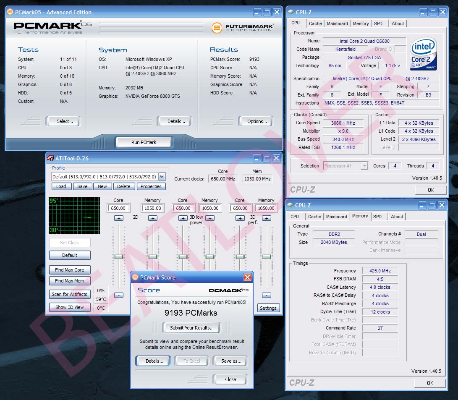Decrease 3D perf Memory with minus button

[267, 295]
